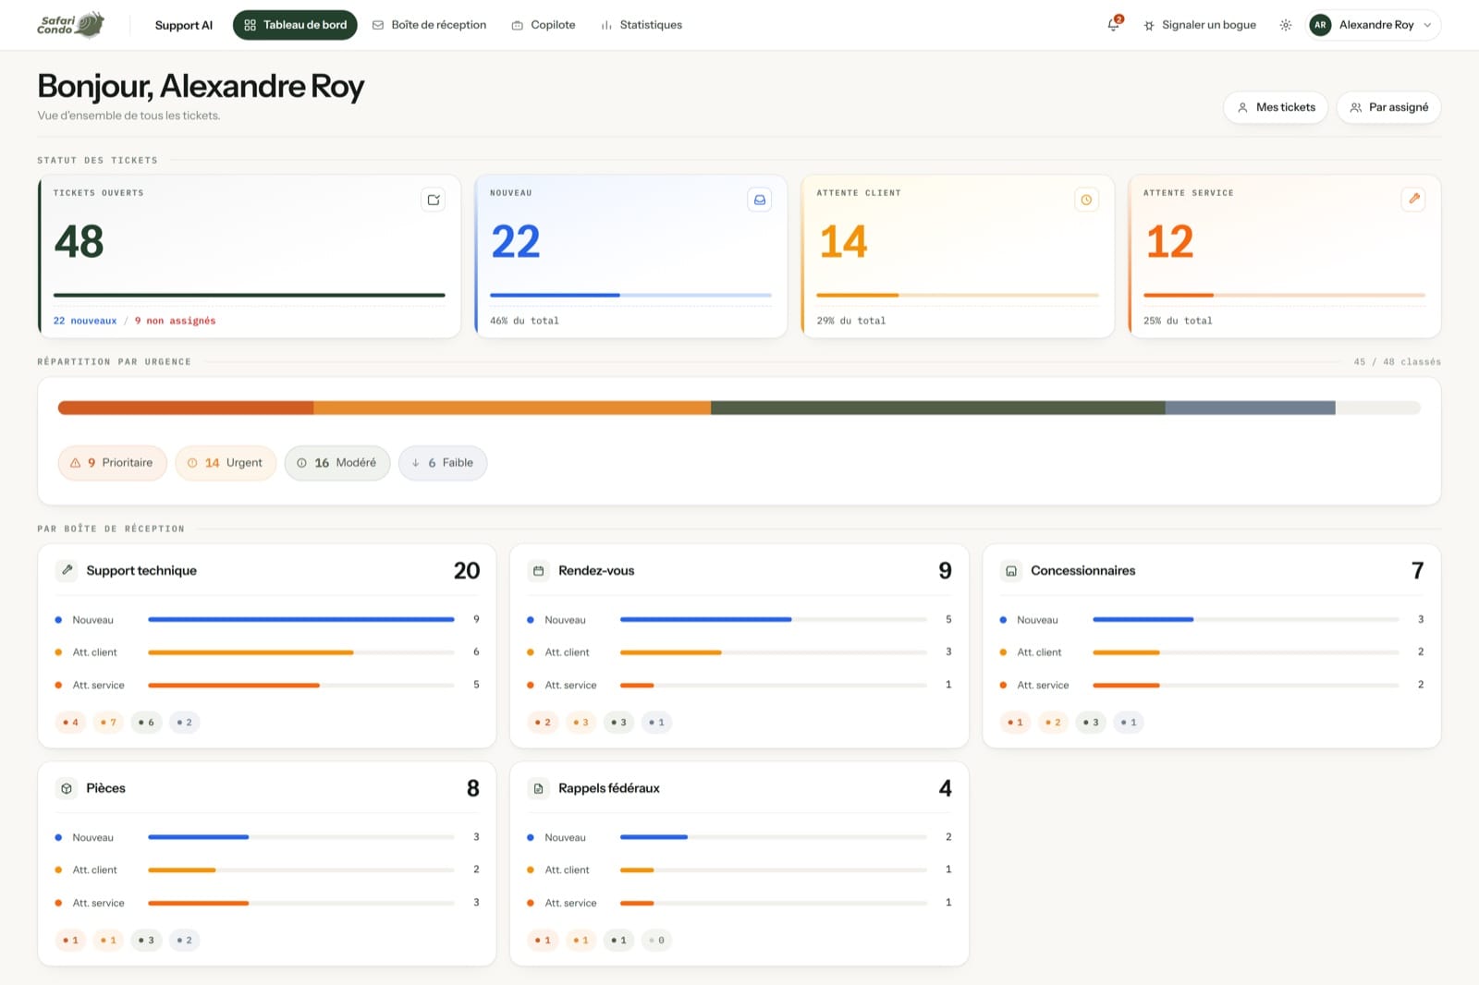Filter by 16 Modéré chip
The height and width of the screenshot is (985, 1479).
[x=337, y=463]
